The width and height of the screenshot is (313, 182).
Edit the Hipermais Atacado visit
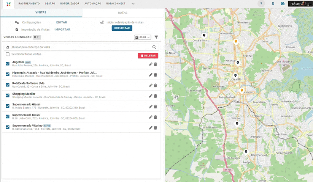(151, 75)
